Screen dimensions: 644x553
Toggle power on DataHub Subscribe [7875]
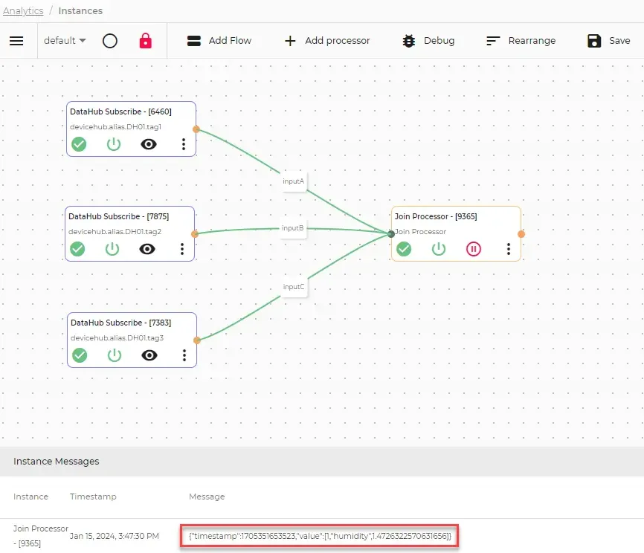112,249
